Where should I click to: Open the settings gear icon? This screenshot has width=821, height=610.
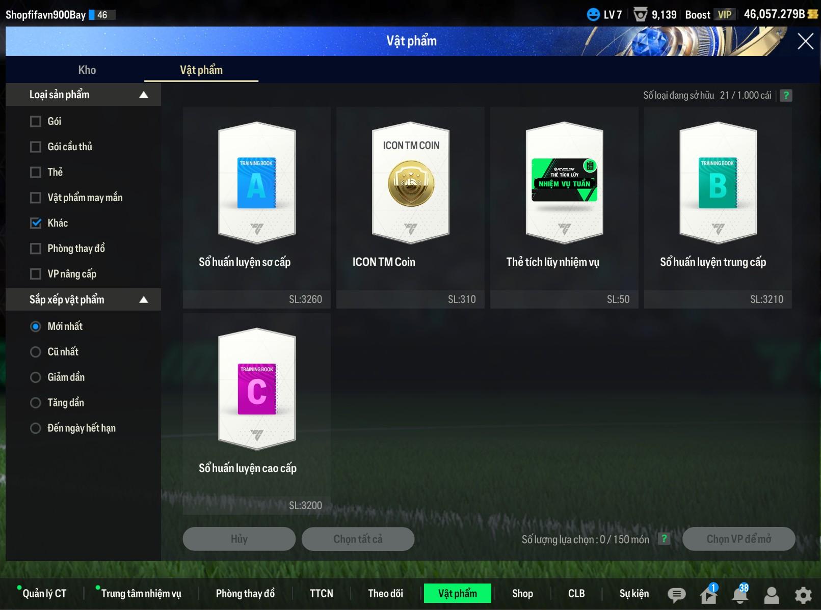803,594
